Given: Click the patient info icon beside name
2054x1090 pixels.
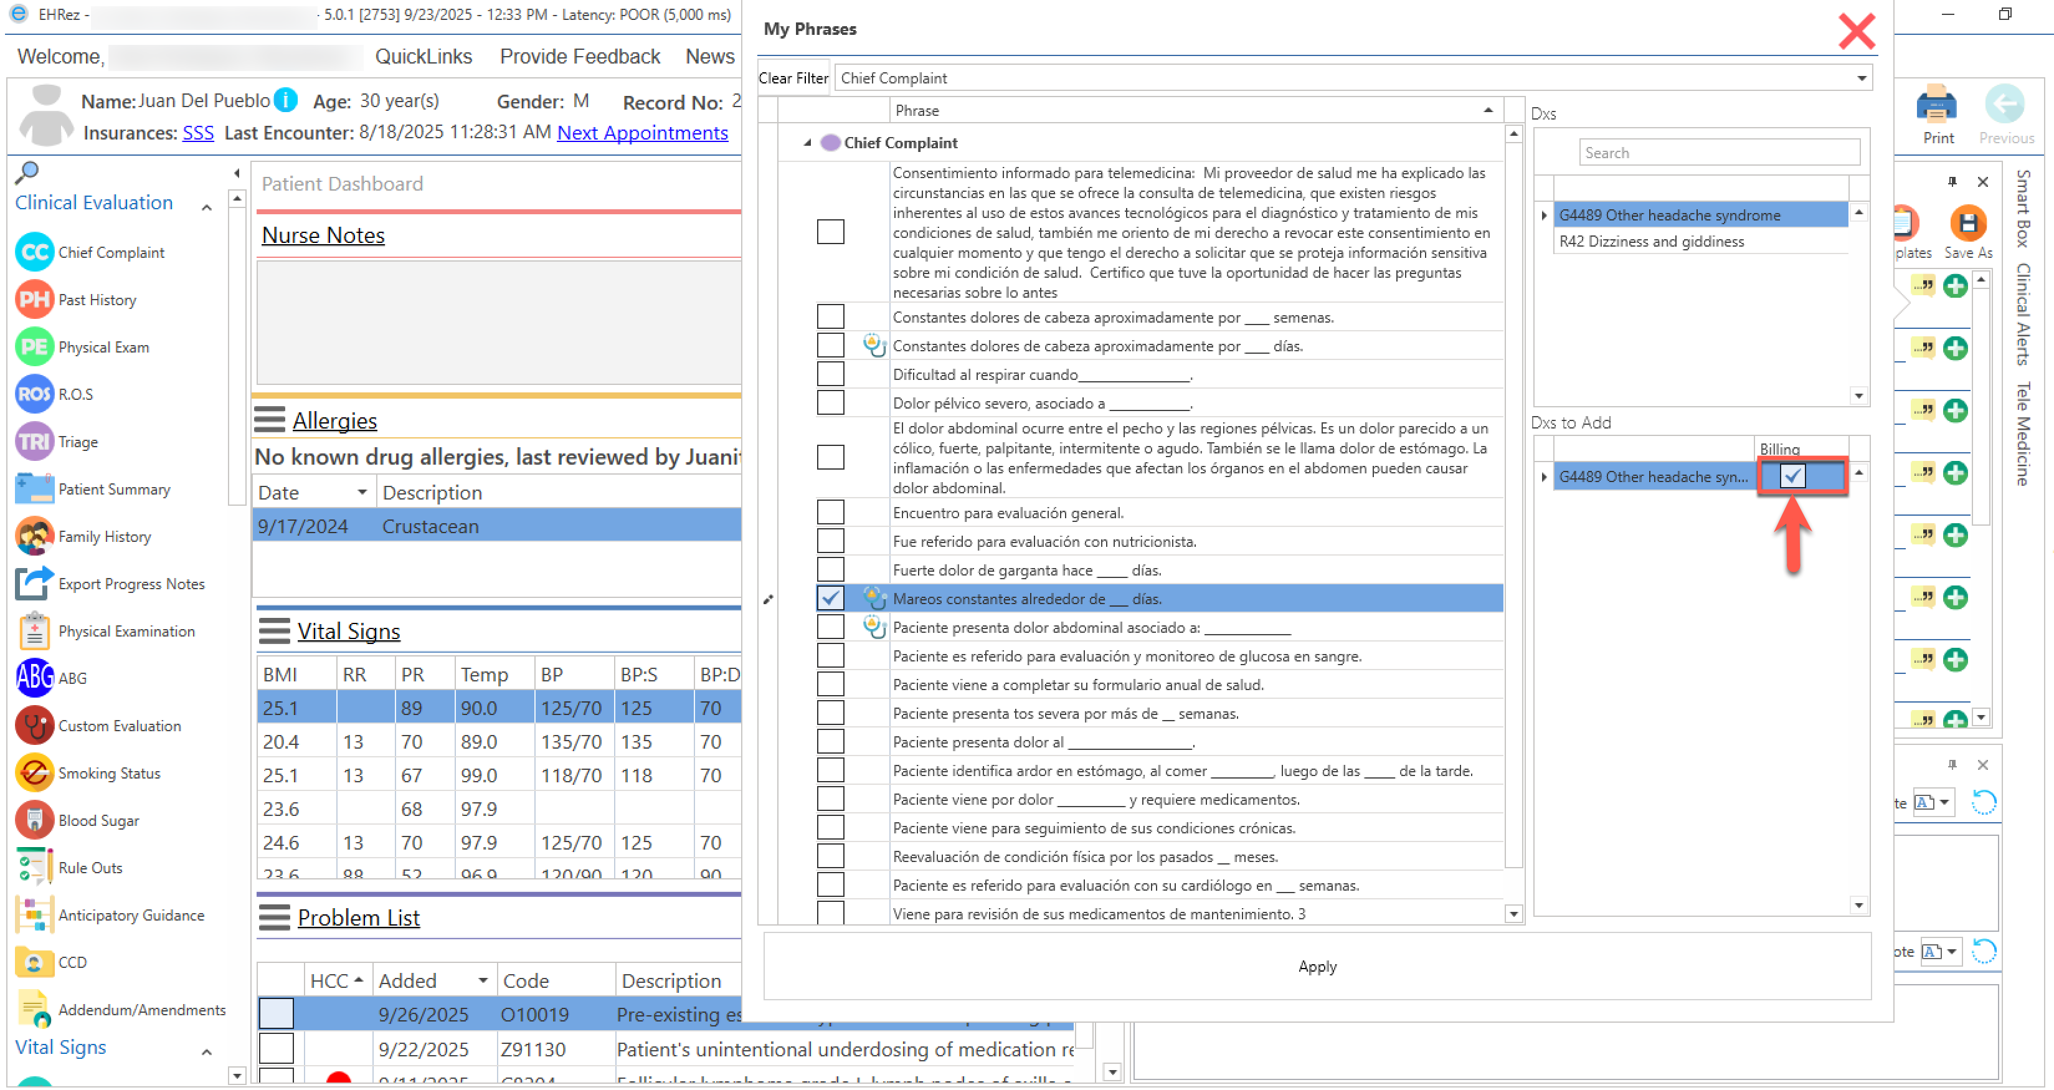Looking at the screenshot, I should (x=285, y=100).
